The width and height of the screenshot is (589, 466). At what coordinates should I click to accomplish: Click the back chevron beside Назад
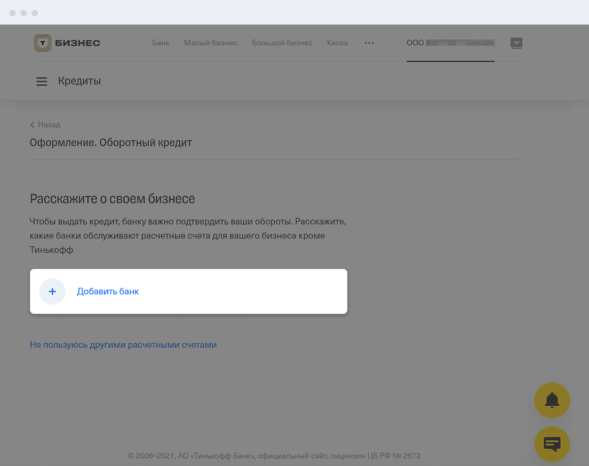[x=33, y=125]
